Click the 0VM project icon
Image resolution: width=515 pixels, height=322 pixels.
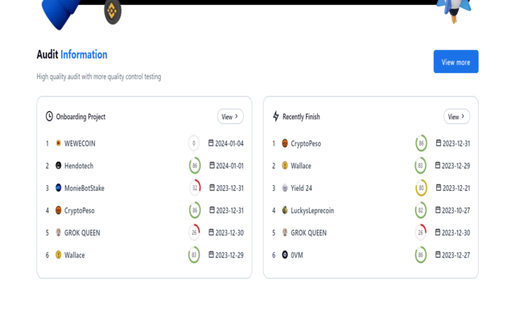point(285,255)
